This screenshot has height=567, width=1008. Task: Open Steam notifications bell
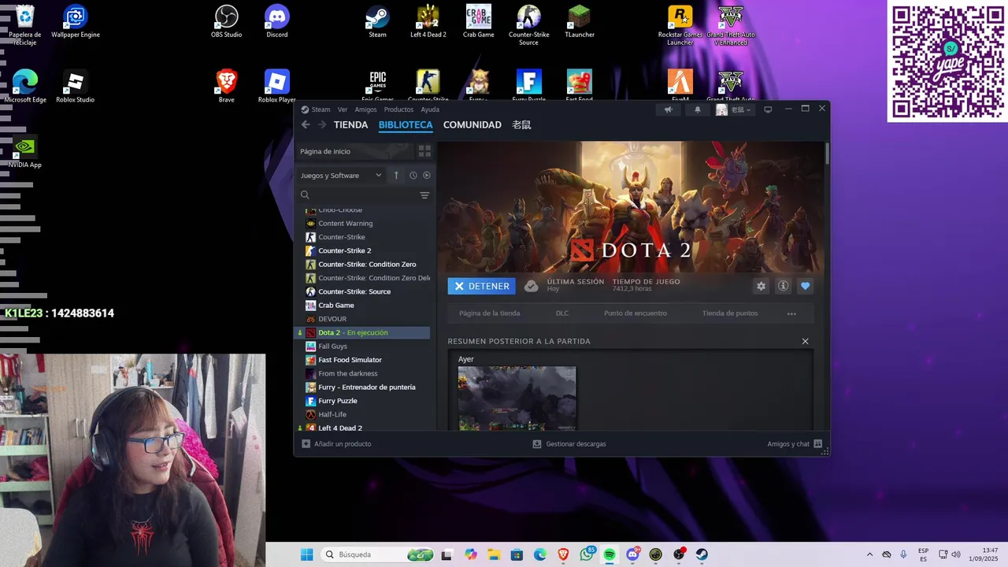697,109
